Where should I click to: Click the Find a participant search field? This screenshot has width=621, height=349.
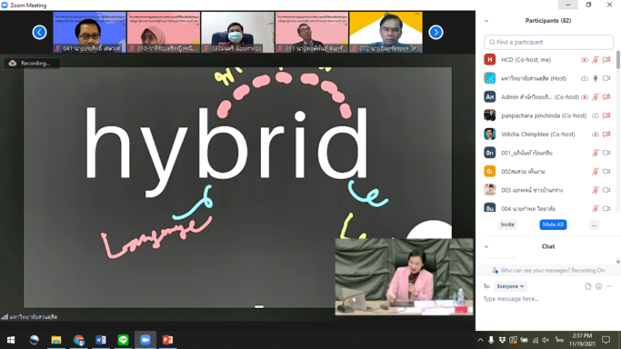click(x=548, y=42)
